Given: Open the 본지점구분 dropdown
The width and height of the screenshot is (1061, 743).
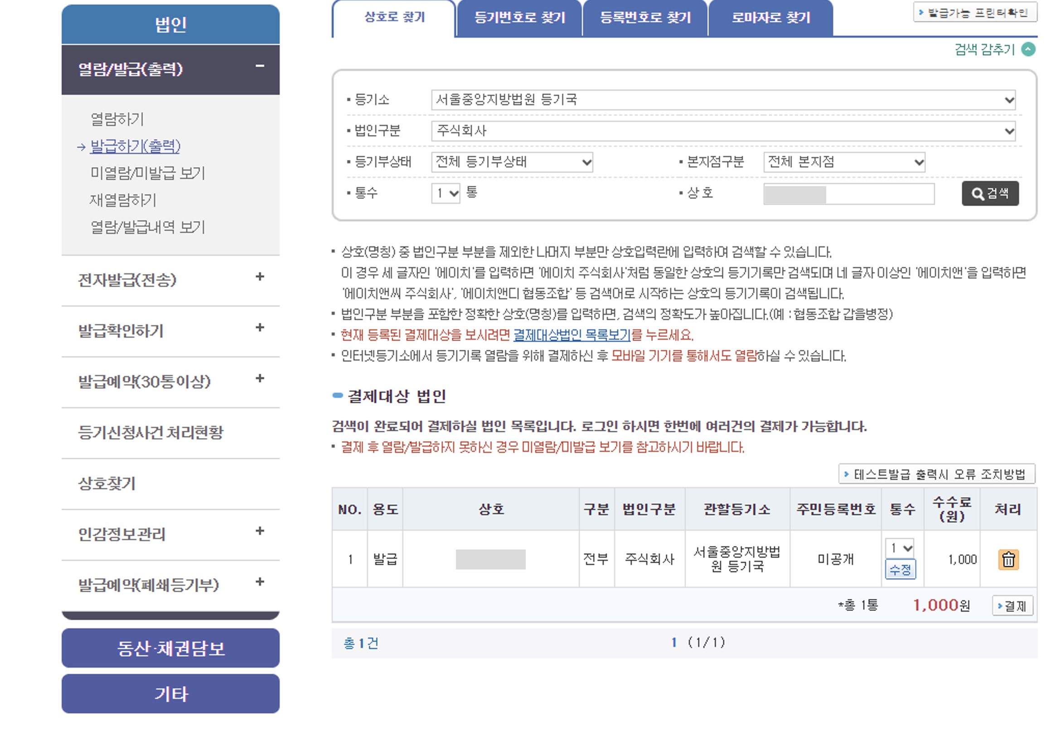Looking at the screenshot, I should tap(844, 162).
